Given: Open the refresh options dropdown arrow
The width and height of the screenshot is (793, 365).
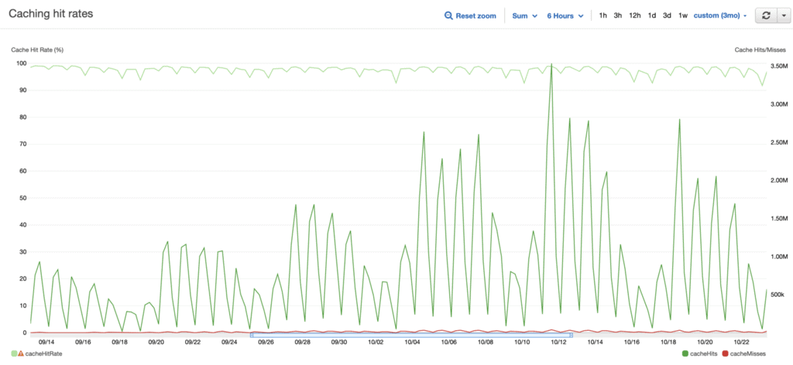Looking at the screenshot, I should tap(781, 15).
